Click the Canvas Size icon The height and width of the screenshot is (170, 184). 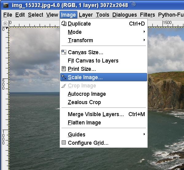pos(64,52)
